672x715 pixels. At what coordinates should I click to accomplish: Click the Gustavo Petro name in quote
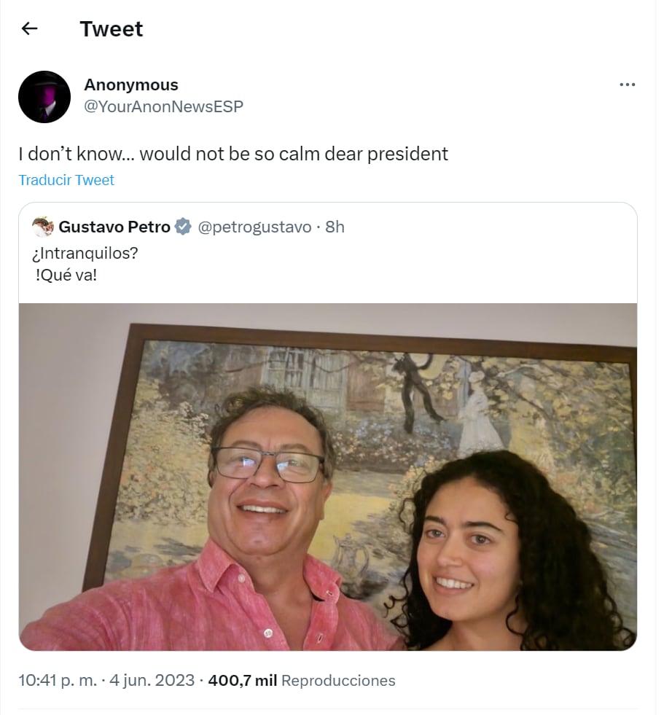tap(114, 227)
